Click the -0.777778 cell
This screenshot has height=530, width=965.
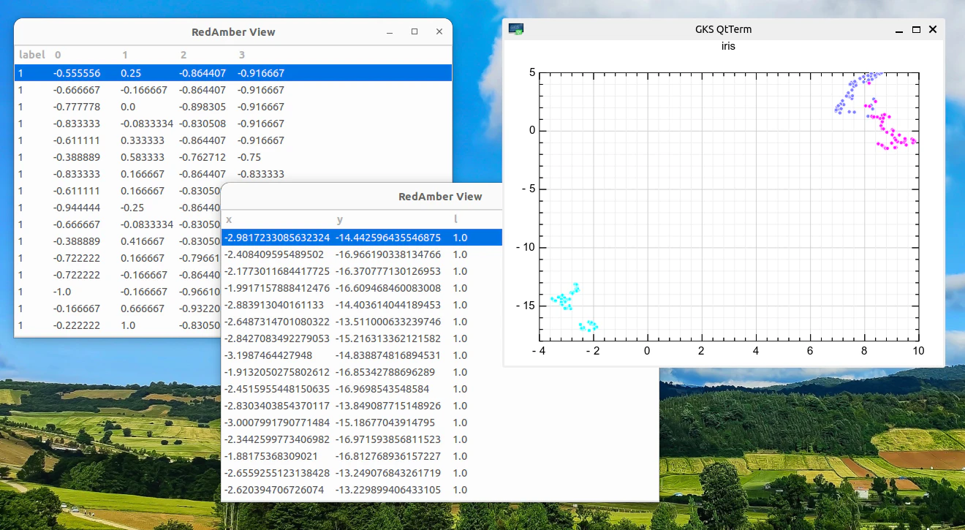coord(77,107)
